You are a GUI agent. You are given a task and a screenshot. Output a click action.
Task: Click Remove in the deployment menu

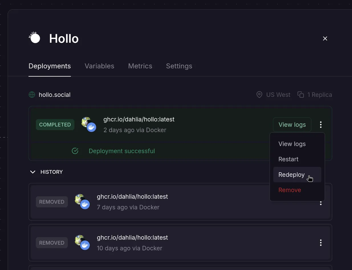coord(290,190)
